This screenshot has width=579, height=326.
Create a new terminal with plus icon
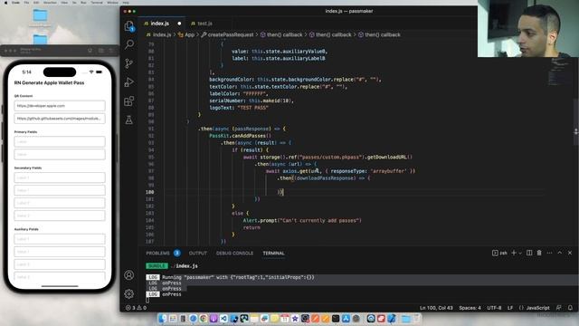coord(514,253)
